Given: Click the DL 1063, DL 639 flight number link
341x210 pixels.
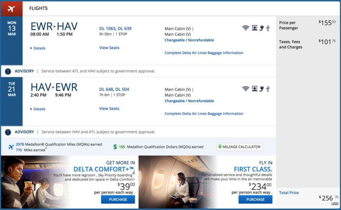Looking at the screenshot, I should coord(115,28).
